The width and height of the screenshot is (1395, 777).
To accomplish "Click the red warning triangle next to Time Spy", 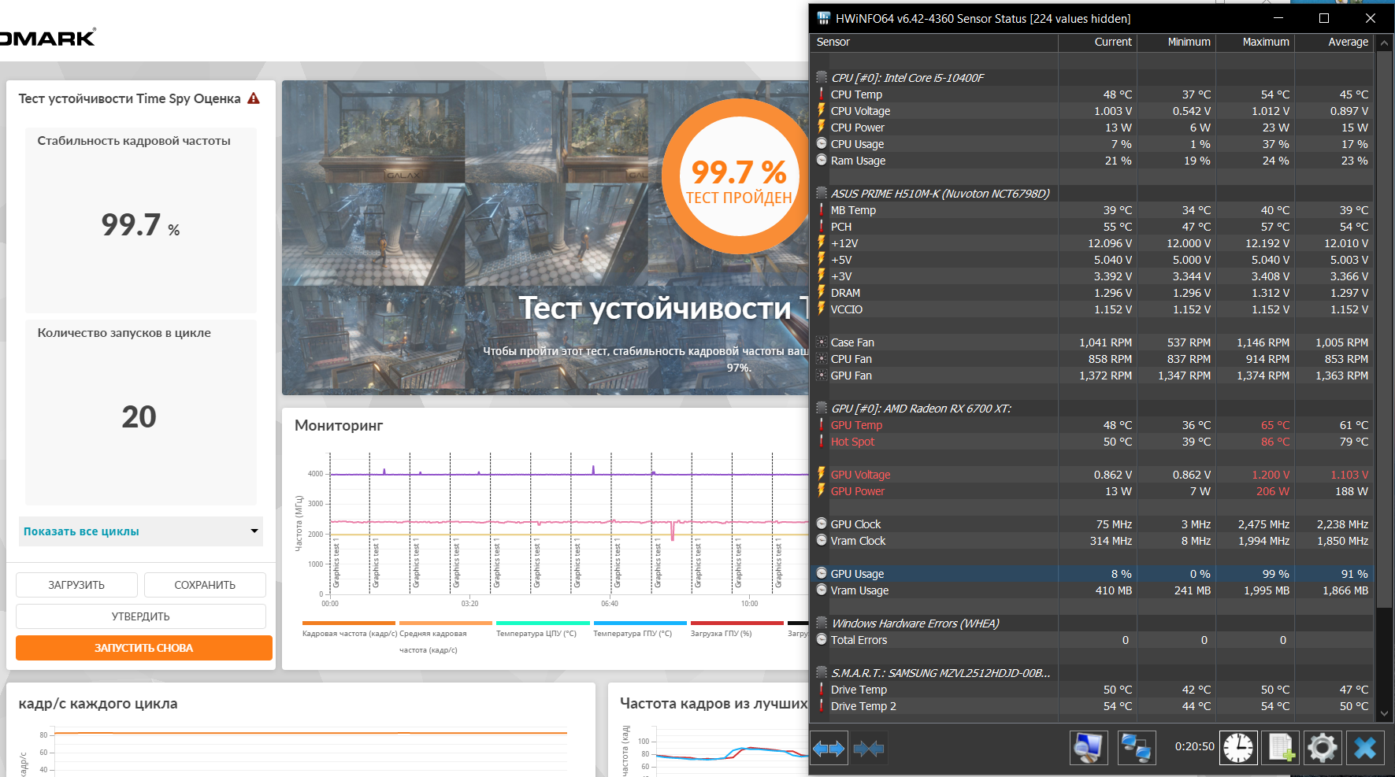I will pyautogui.click(x=254, y=98).
